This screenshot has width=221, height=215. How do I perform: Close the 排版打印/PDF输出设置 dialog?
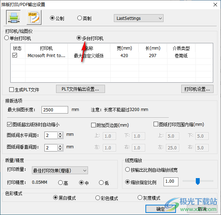[x=215, y=5]
